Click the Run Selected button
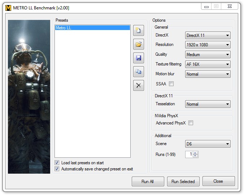Screen dimensions: 244x195 coord(183,181)
